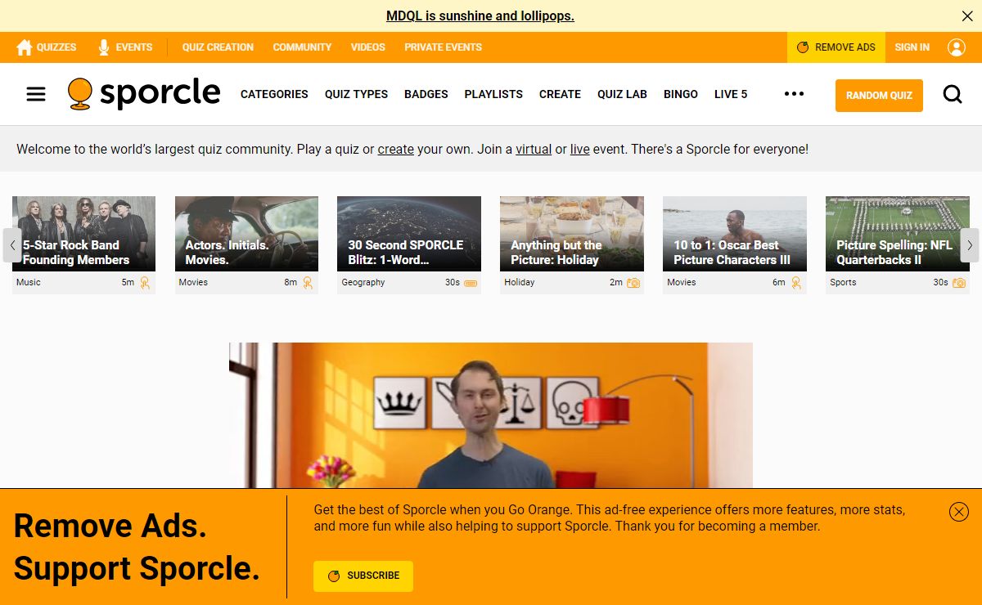Screen dimensions: 982x605
Task: Open the Actors. Initials. Movies. quiz
Action: point(246,234)
